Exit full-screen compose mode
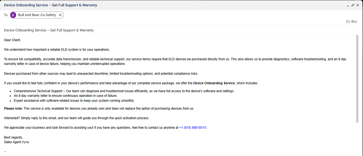 point(353,5)
